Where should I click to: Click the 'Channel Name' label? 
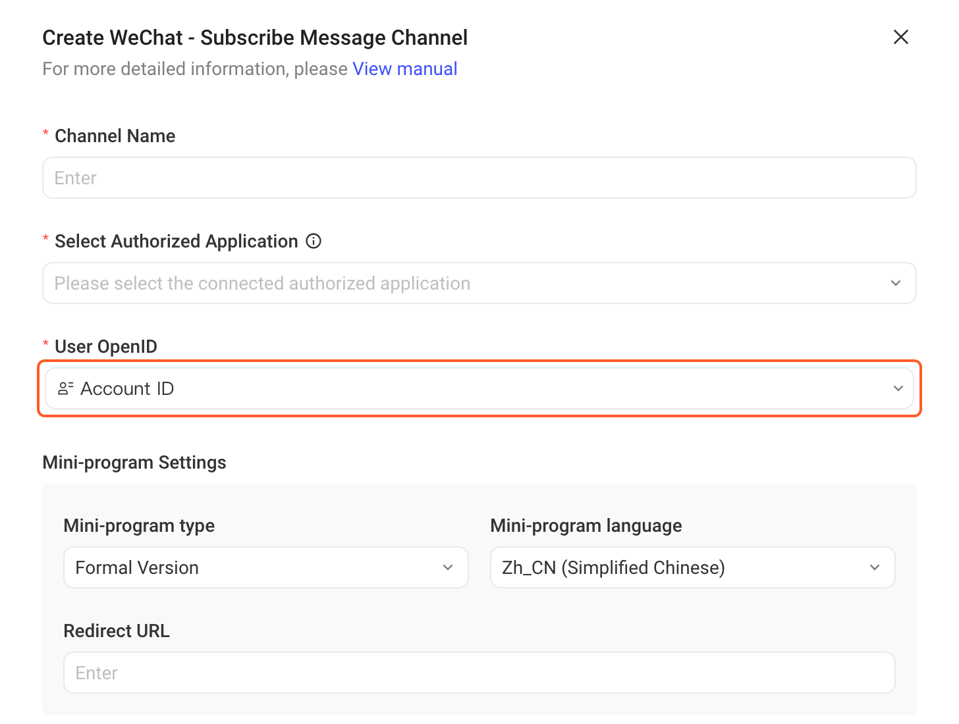coord(115,136)
